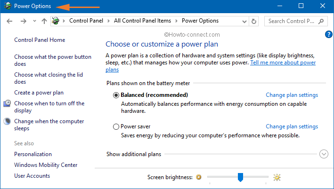Select All Control Panel Items breadcrumb
The image size is (334, 189).
click(142, 21)
